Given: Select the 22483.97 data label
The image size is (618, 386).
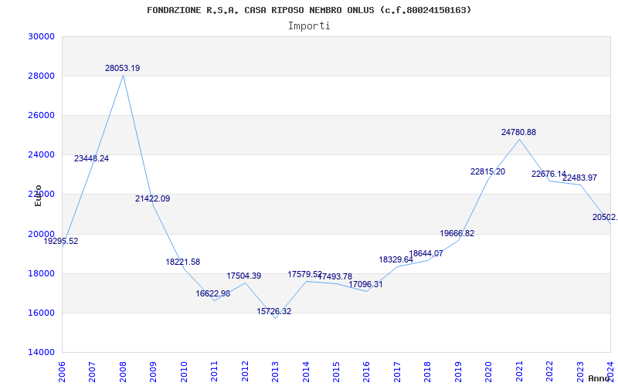Looking at the screenshot, I should click(x=579, y=178).
